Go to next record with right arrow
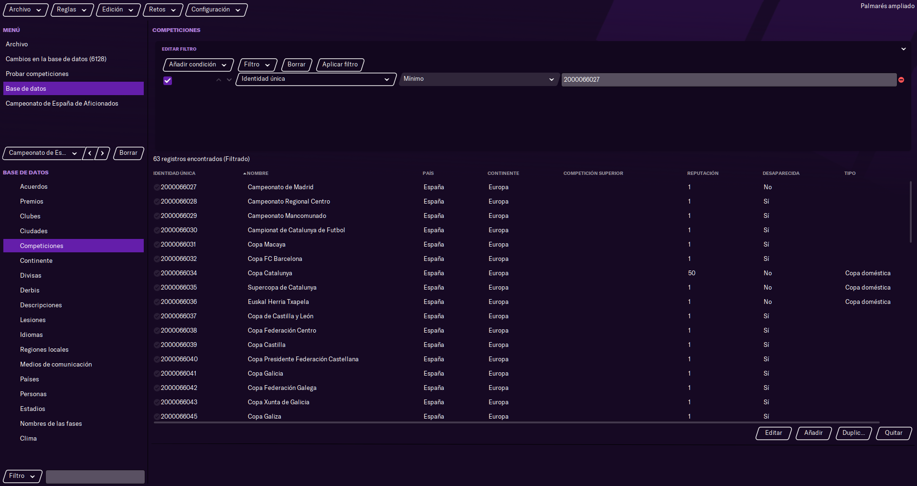Image resolution: width=917 pixels, height=486 pixels. click(x=103, y=153)
